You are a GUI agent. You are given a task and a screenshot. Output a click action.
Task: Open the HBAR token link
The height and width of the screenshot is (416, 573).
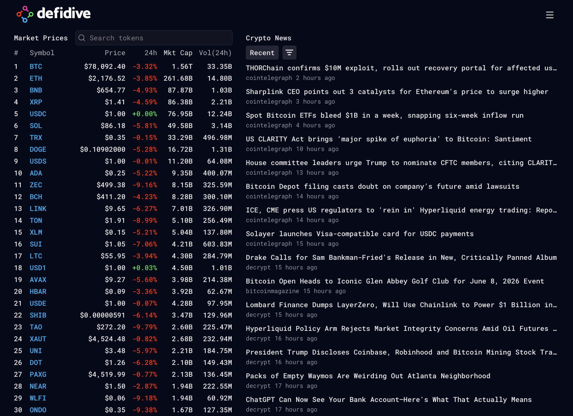pos(38,292)
